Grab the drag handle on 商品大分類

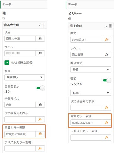click(44, 25)
